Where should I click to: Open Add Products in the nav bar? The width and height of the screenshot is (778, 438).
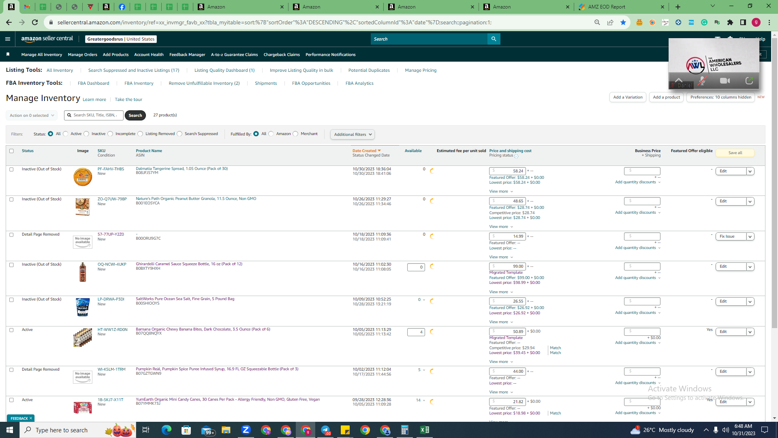pos(115,55)
